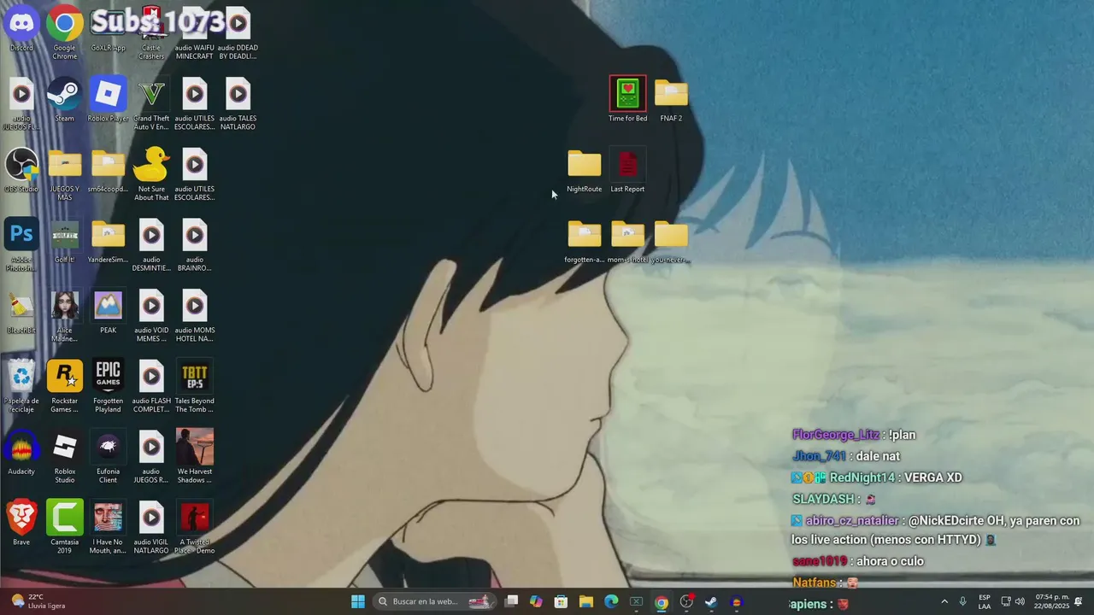Open Brave browser shortcut
1094x615 pixels.
[x=21, y=524]
